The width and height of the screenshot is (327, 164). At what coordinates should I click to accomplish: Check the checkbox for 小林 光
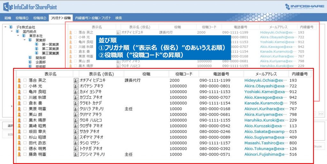tap(25, 86)
